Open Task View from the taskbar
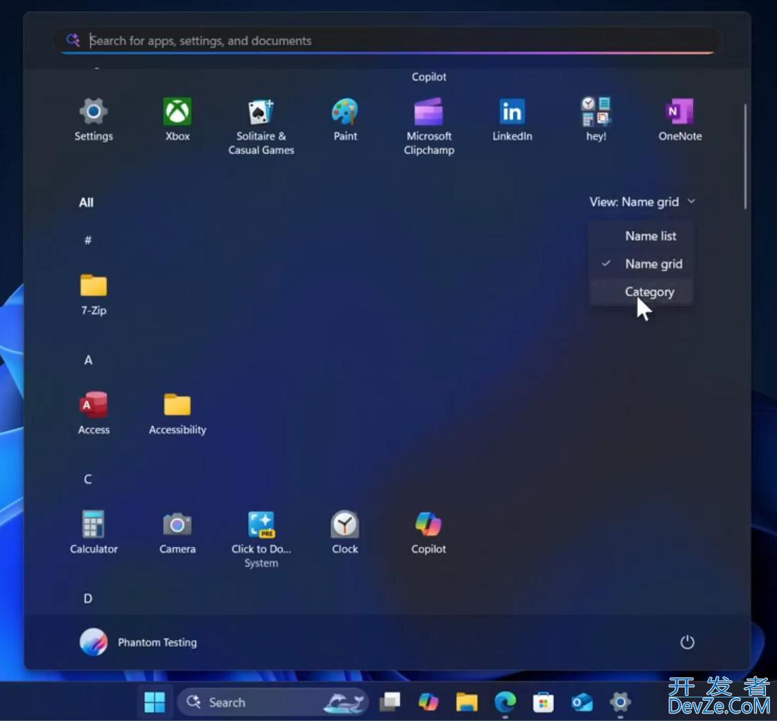Screen dimensions: 777x721 [390, 702]
